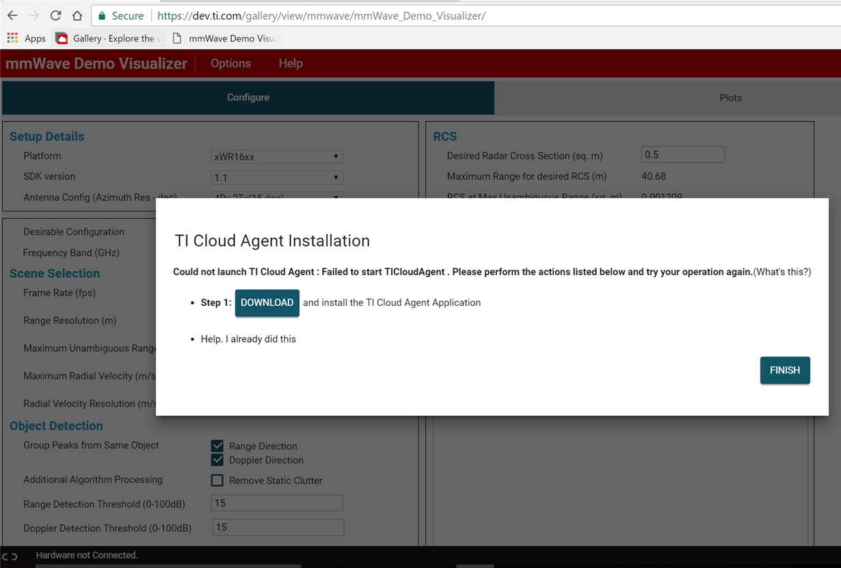Expand the SDK version dropdown
This screenshot has height=568, width=841.
277,177
